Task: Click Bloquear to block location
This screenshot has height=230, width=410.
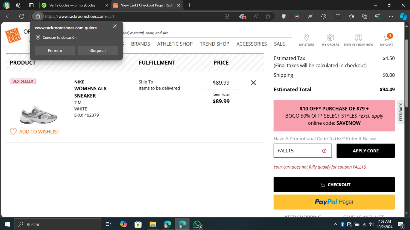Action: click(x=98, y=50)
